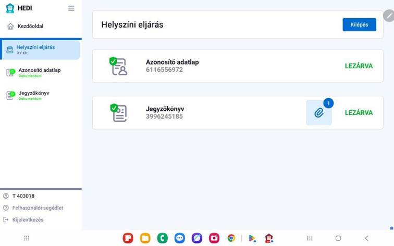Open Felhasználói segédlet help link
394x246 pixels.
pos(38,208)
